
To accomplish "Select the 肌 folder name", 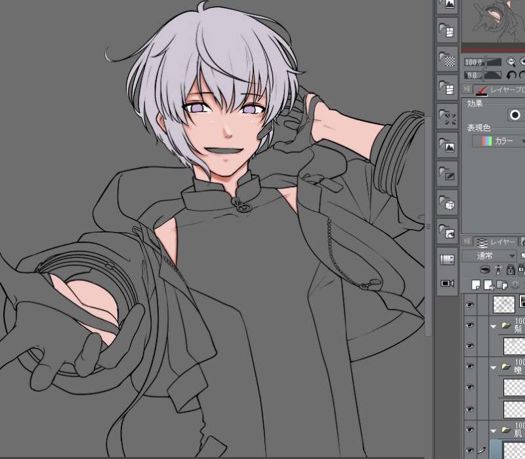I will point(518,433).
